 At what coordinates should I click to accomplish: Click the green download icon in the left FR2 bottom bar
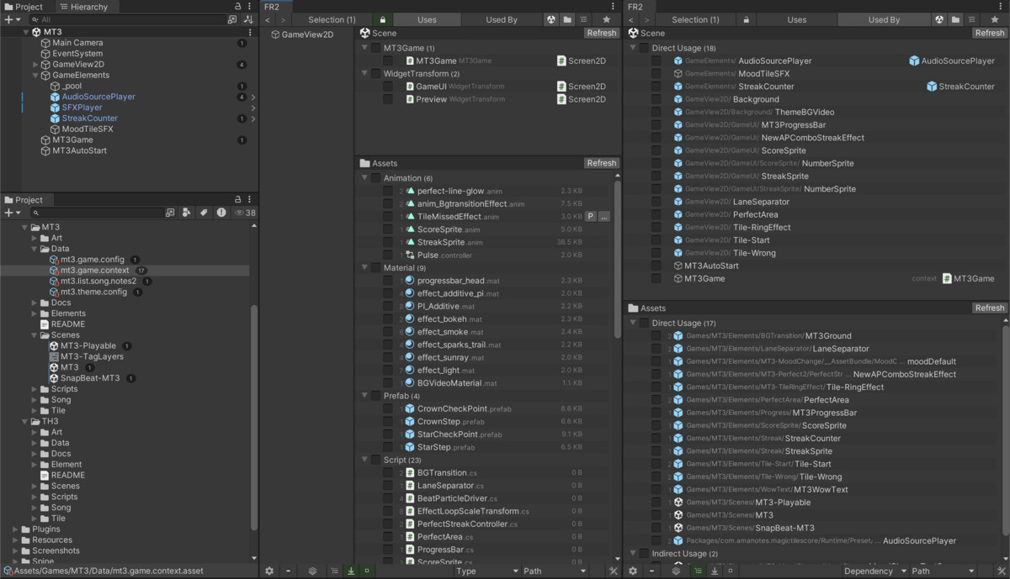[x=351, y=571]
